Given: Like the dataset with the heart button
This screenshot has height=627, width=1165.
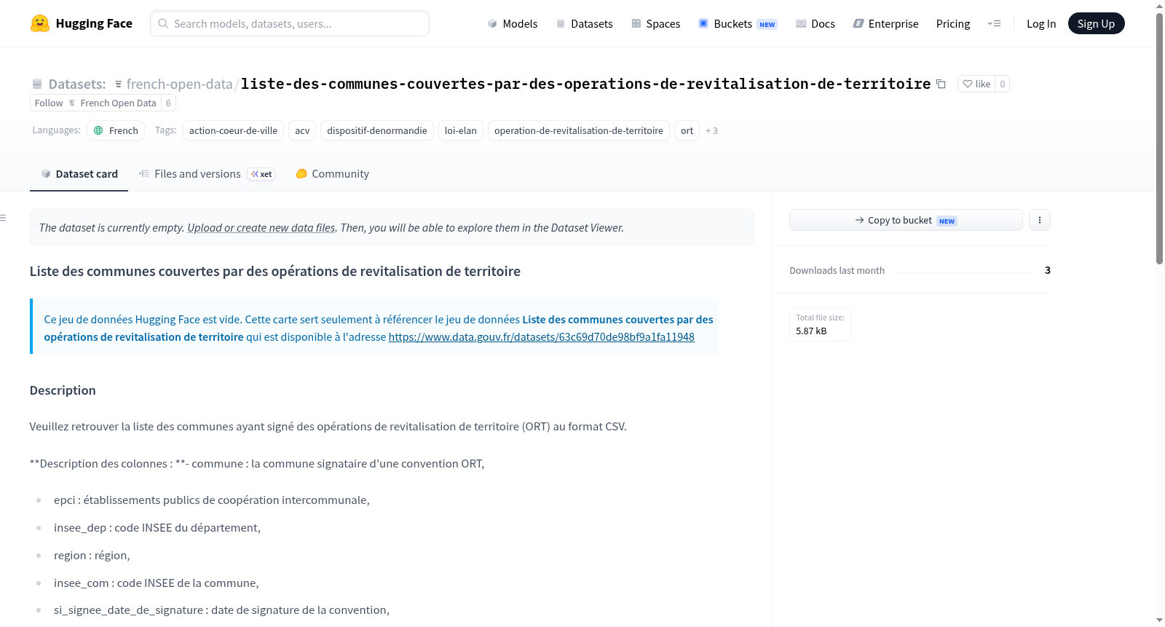Looking at the screenshot, I should pos(976,84).
